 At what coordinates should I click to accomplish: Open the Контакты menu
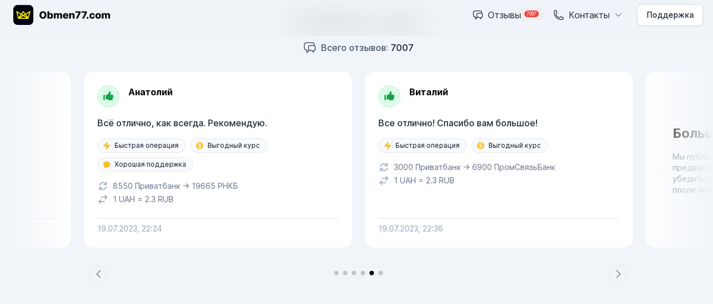(588, 15)
